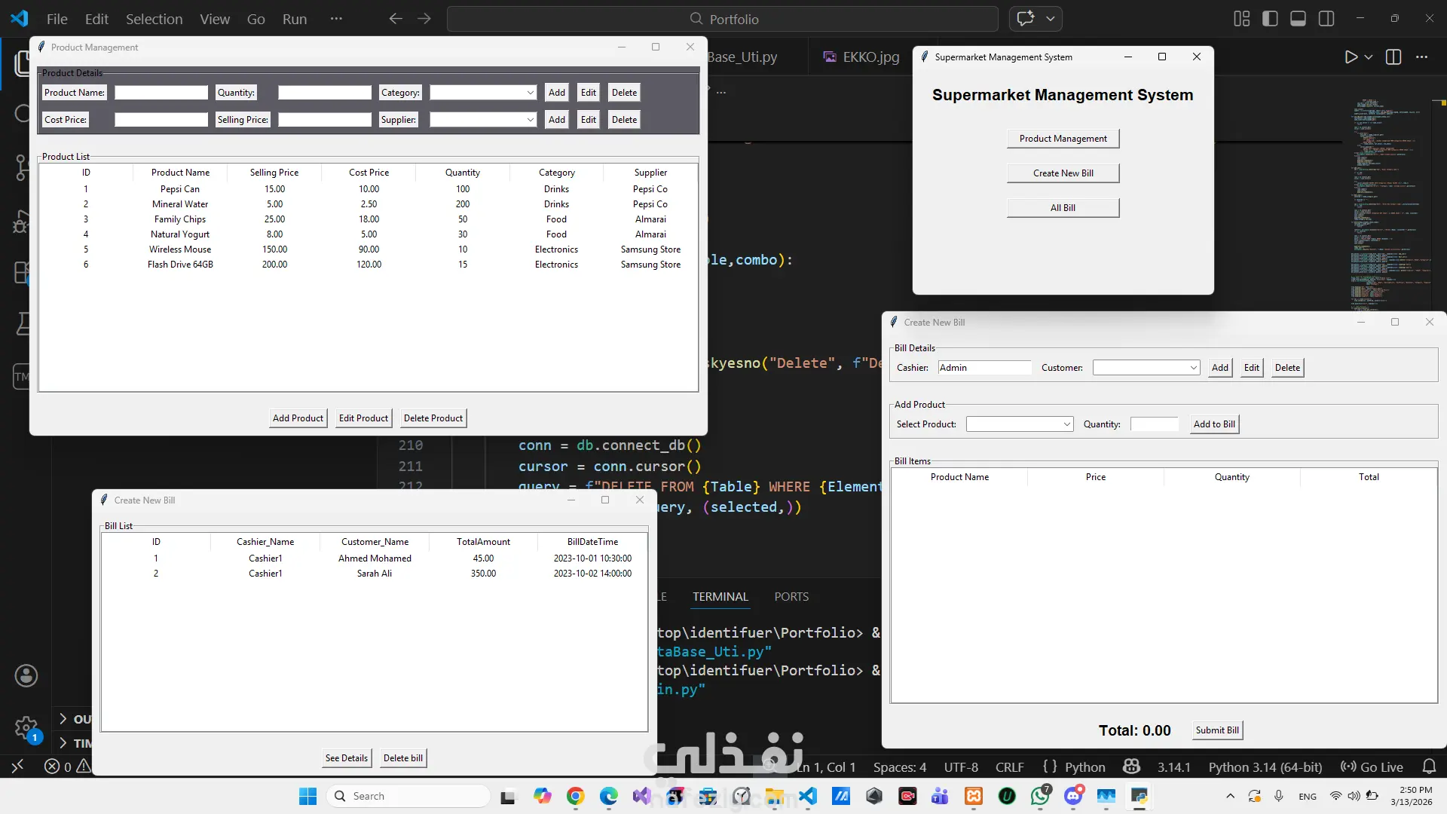Click the Go Back arrow in title bar
Viewport: 1447px width, 814px height.
tap(396, 19)
